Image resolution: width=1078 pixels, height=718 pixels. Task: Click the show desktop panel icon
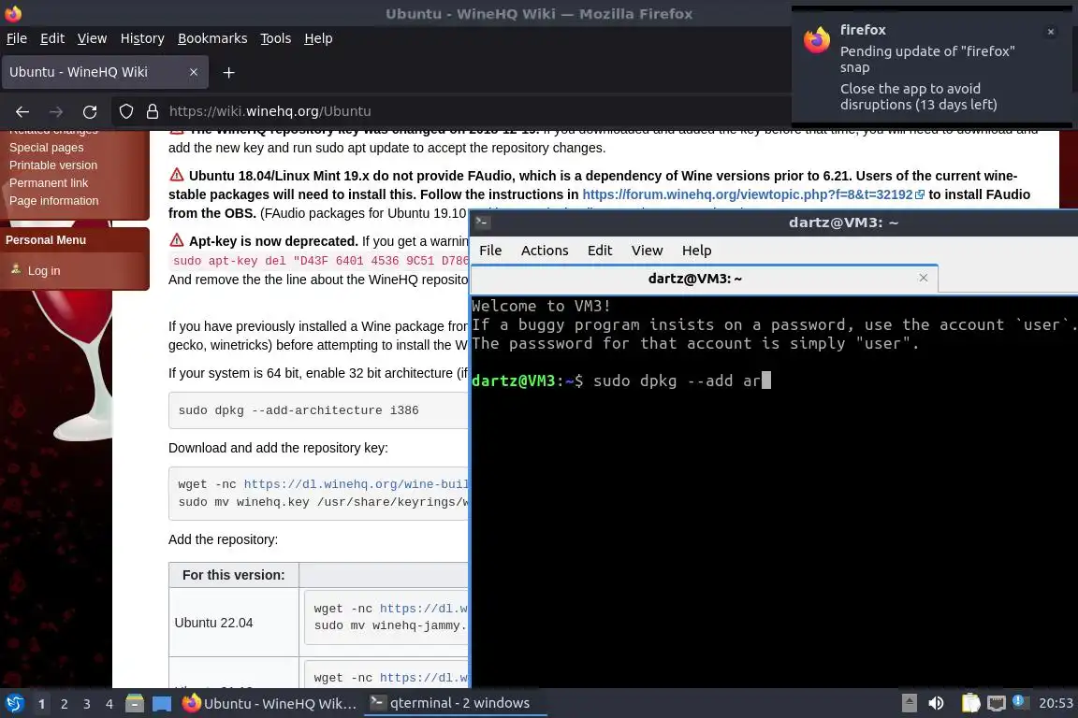click(162, 704)
